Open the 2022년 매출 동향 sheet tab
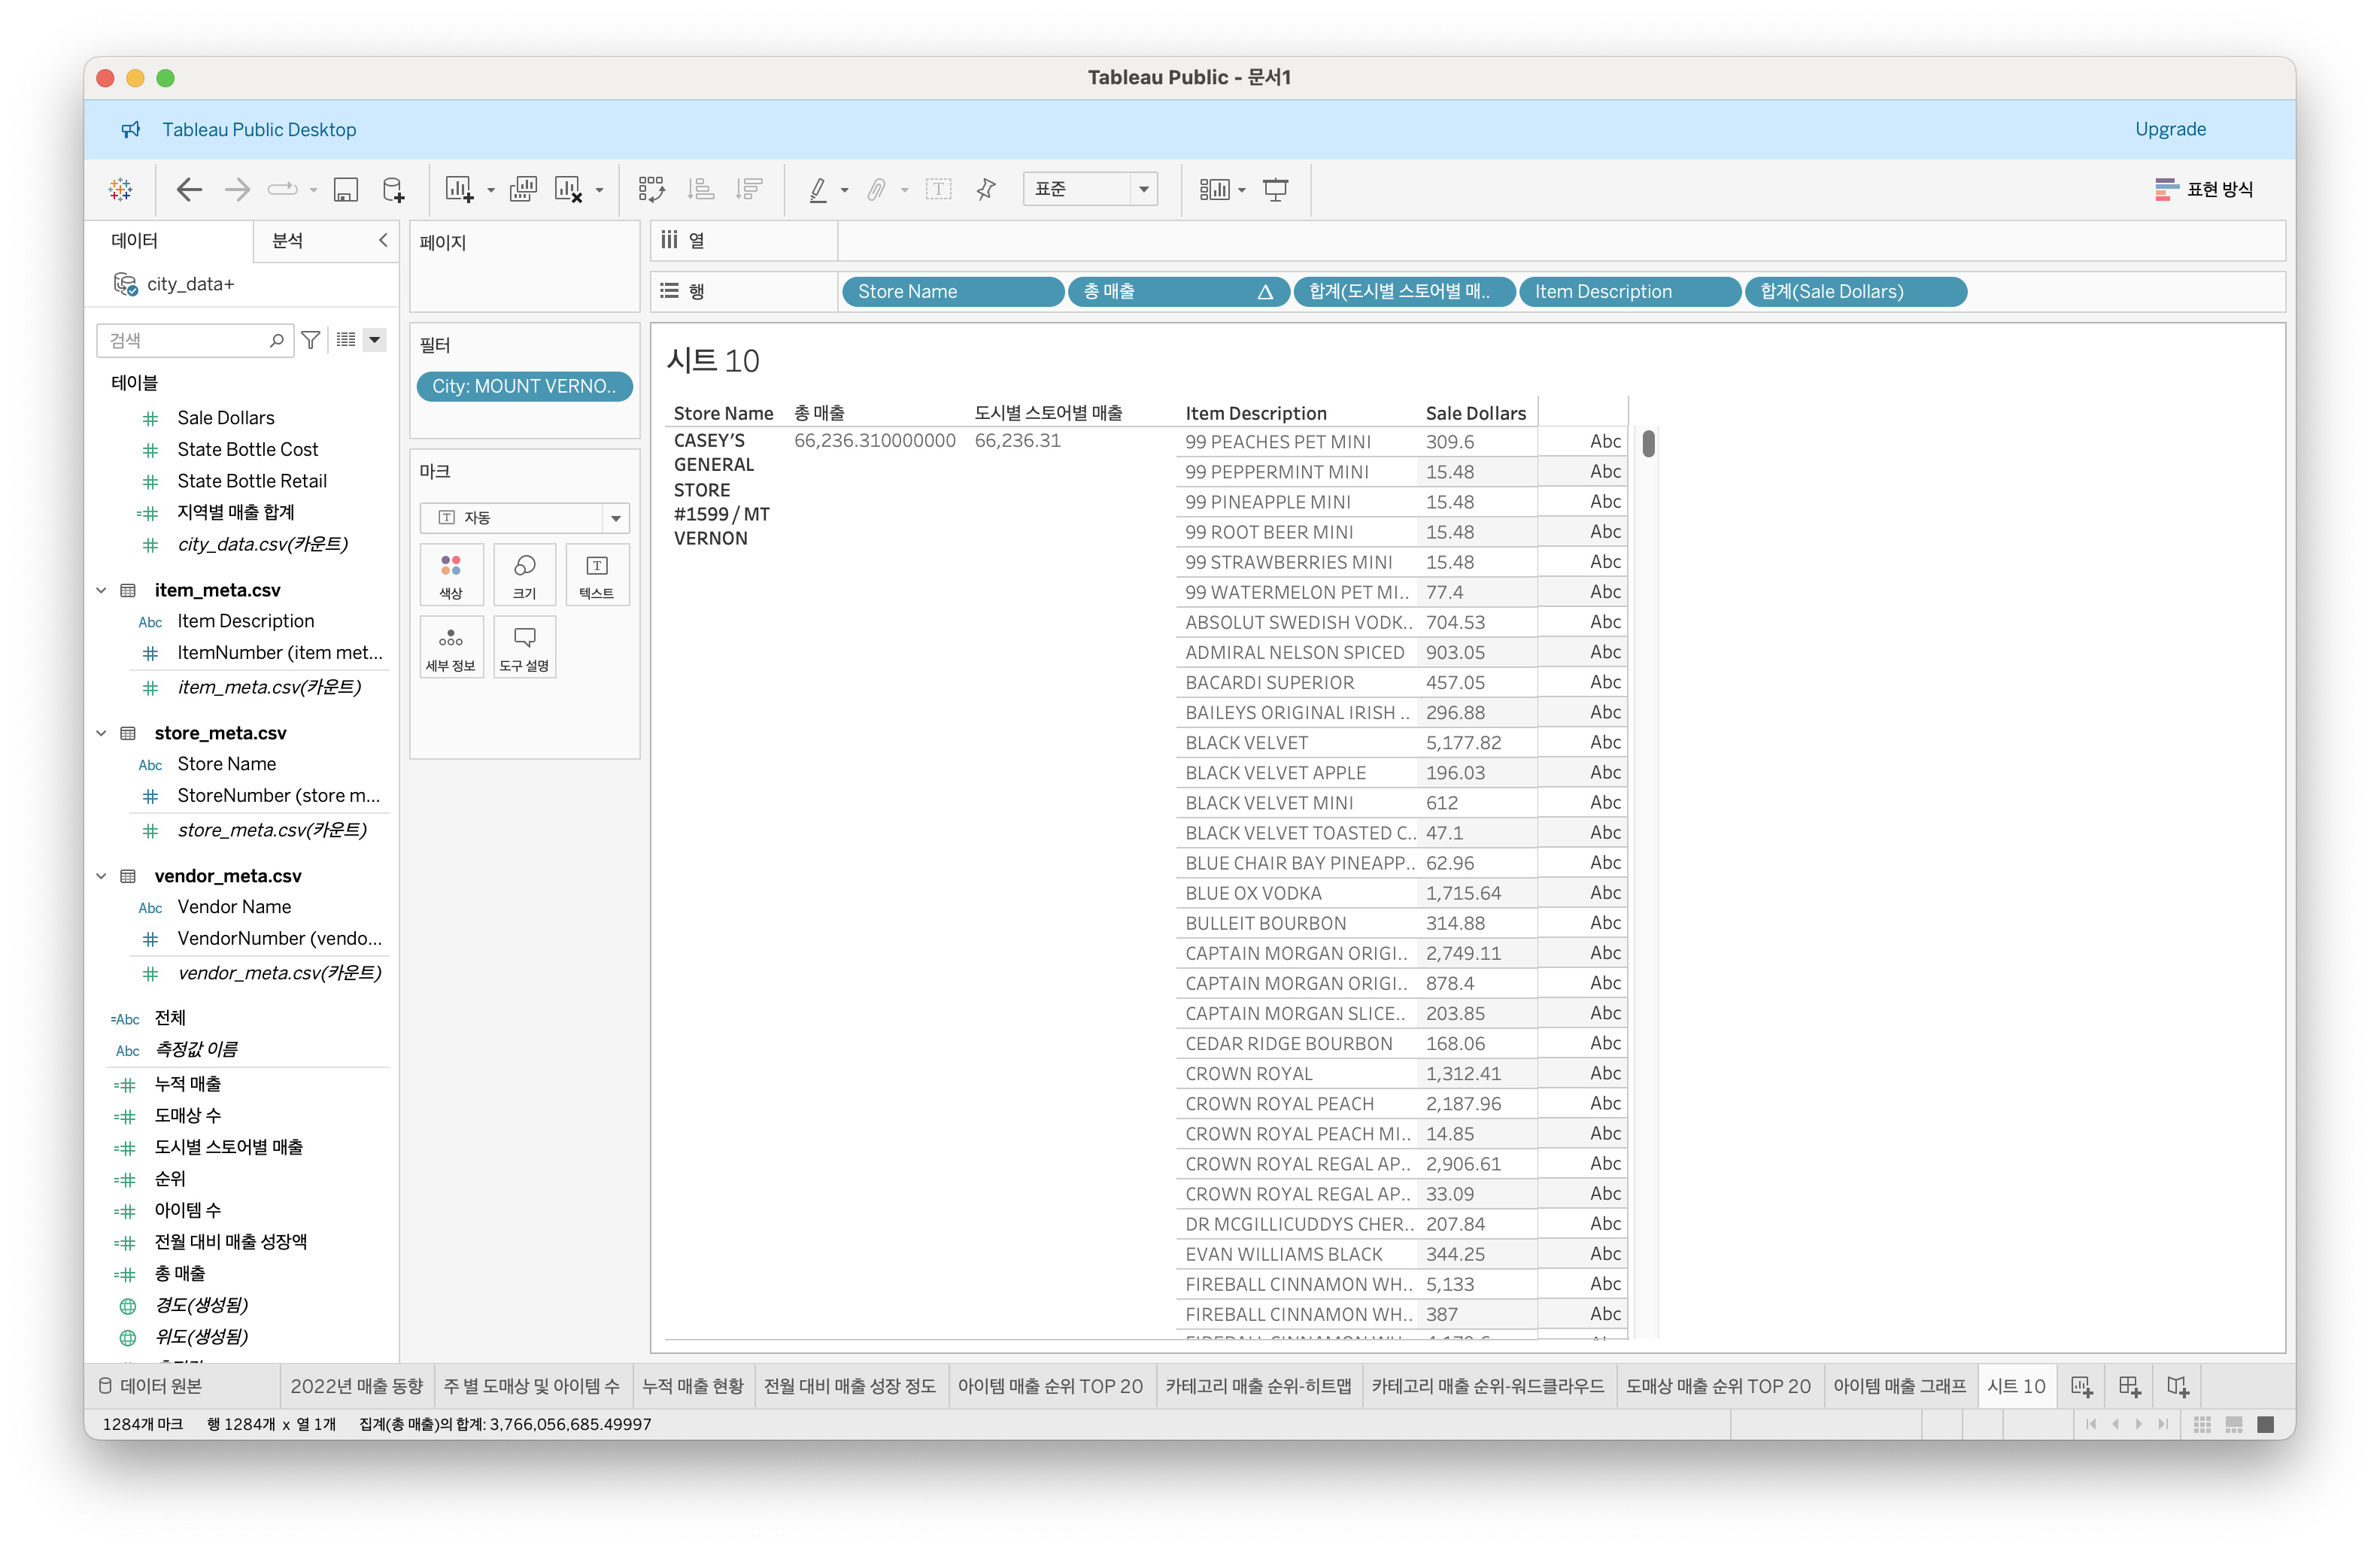 click(356, 1386)
